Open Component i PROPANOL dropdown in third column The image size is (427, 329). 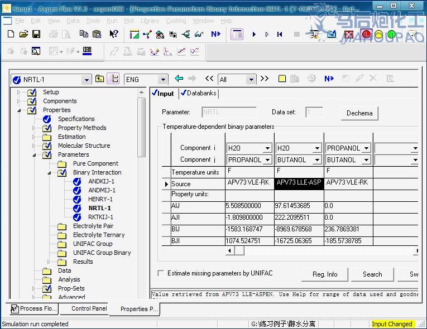pos(367,148)
